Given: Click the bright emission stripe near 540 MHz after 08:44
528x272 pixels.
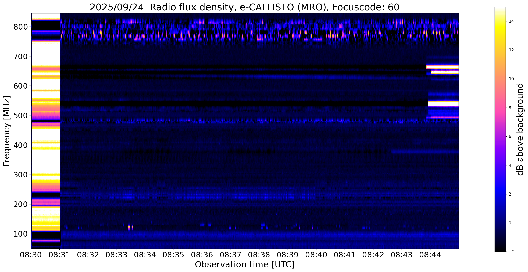Looking at the screenshot, I should (443, 104).
